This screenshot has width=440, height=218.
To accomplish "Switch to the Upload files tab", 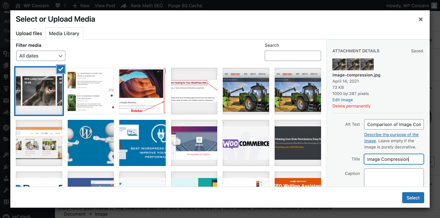I will point(29,33).
